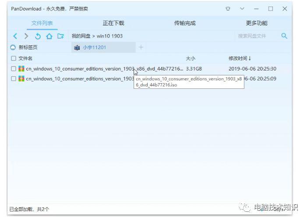308x221 pixels.
Task: Click the x86 ISO file icon
Action: pyautogui.click(x=21, y=69)
